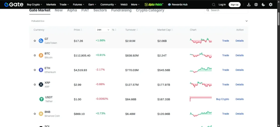Open the download app icon
280x127 pixels.
249,5
